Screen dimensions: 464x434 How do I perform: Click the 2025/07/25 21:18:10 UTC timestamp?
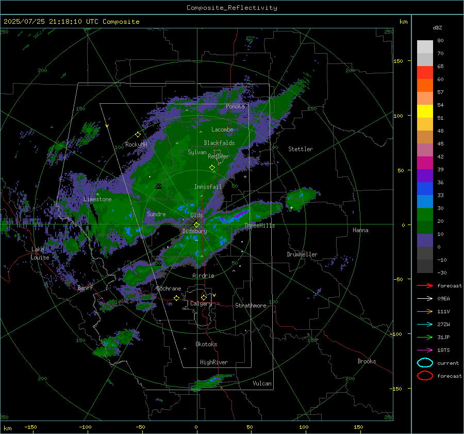51,22
